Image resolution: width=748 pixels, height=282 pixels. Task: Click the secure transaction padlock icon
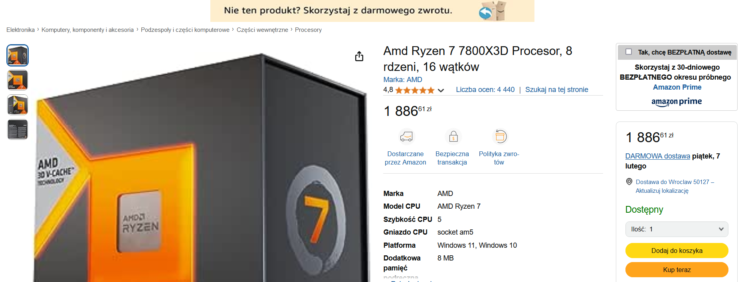click(453, 137)
